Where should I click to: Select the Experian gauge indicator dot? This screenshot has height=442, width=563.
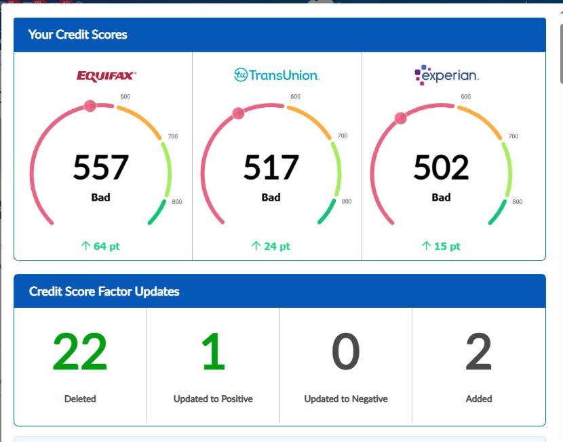click(400, 118)
